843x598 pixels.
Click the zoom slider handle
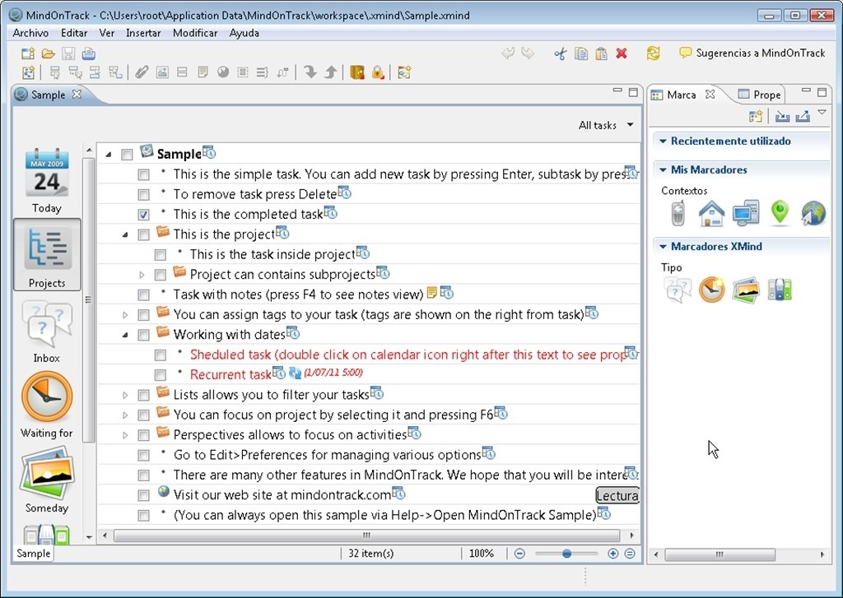pos(566,554)
